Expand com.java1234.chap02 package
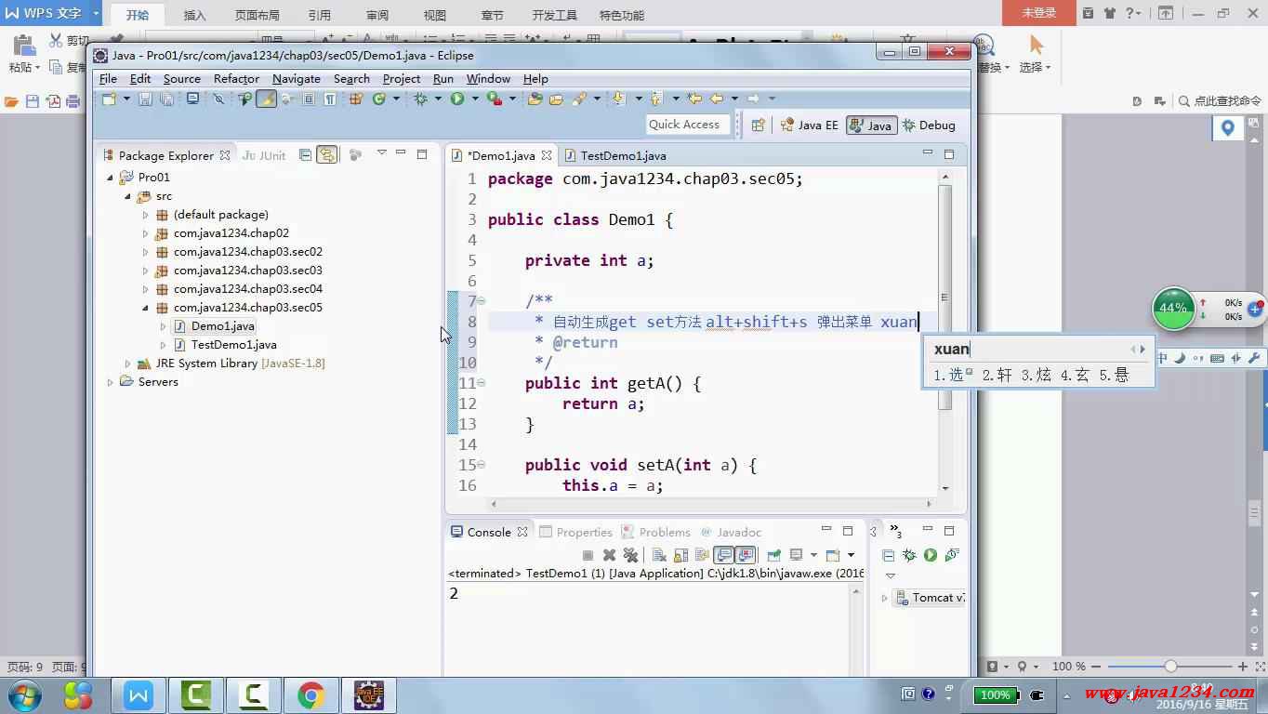 (145, 233)
